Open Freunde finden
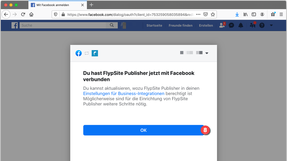This screenshot has height=161, width=287. [x=180, y=26]
